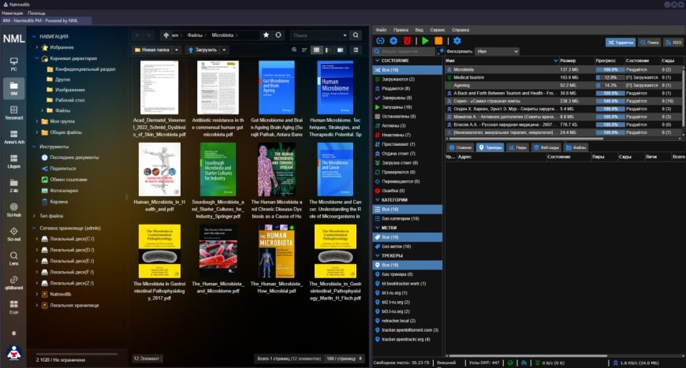Switch to the Файлы details tab in qBittorrent
Viewport: 686px width, 368px height.
pyautogui.click(x=576, y=147)
